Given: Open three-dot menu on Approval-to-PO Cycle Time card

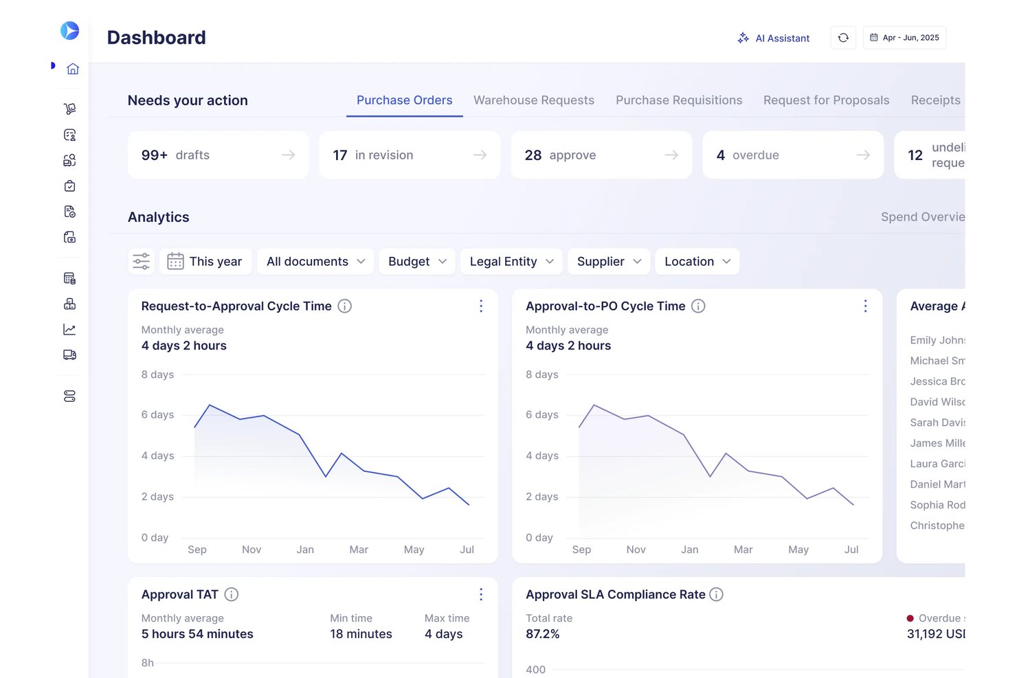Looking at the screenshot, I should pyautogui.click(x=865, y=306).
